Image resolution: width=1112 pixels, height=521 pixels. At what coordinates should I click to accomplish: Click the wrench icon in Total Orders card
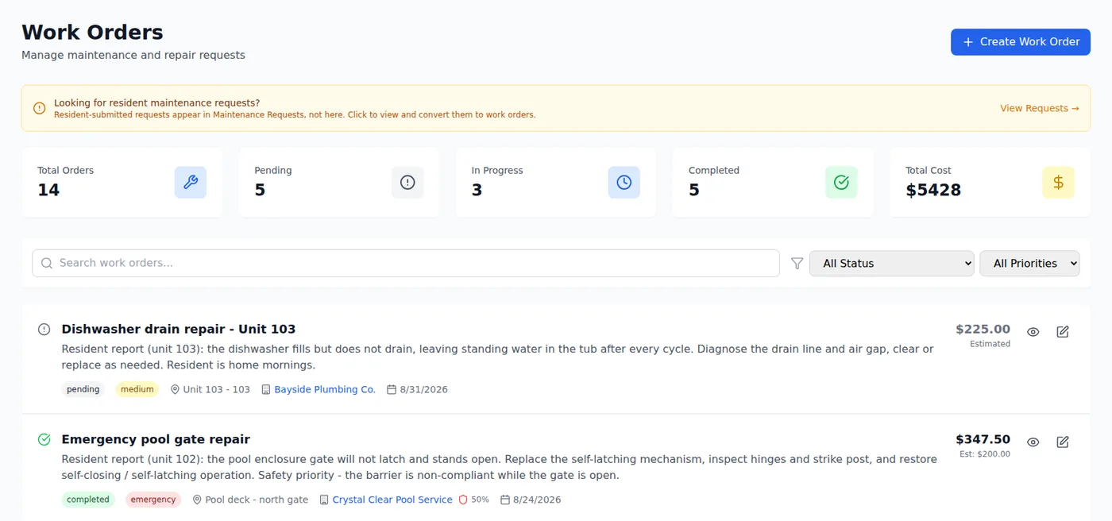[x=191, y=183]
